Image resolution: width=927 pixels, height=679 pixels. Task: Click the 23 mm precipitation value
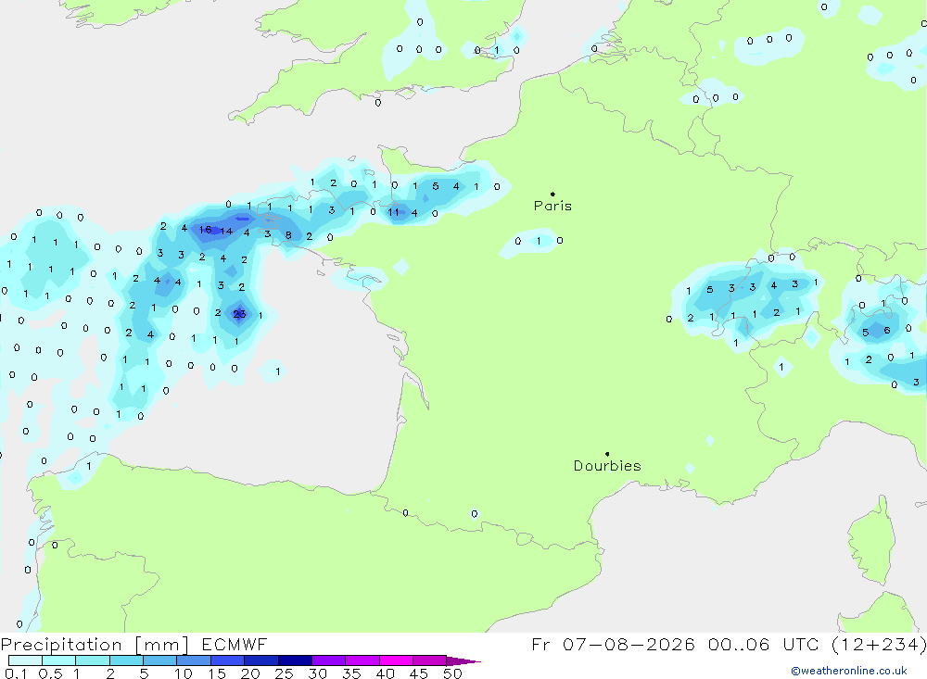click(x=239, y=314)
